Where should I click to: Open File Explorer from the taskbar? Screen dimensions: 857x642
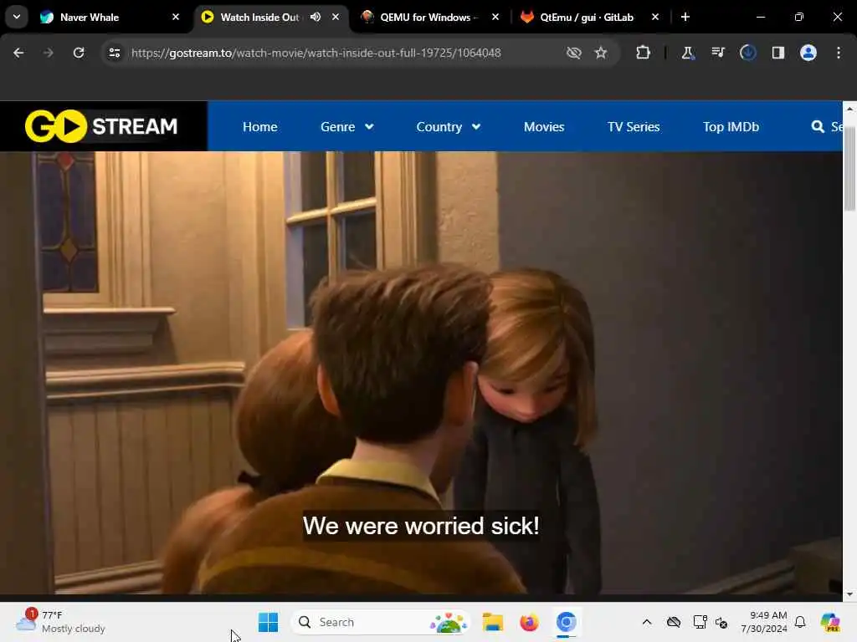tap(492, 622)
